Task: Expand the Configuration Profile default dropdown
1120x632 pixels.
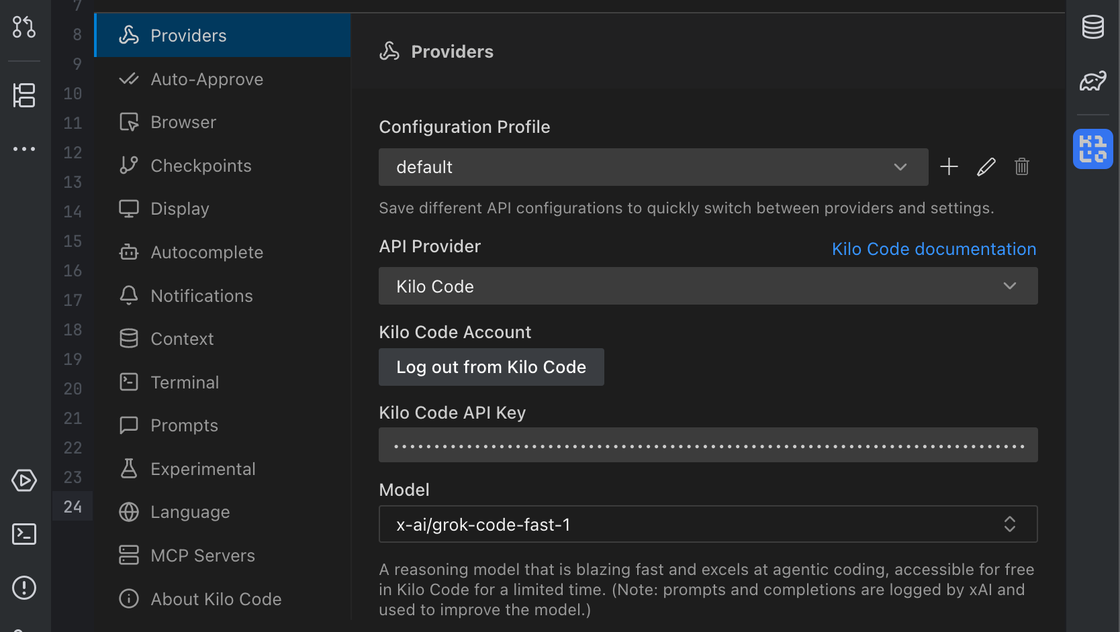Action: 653,167
